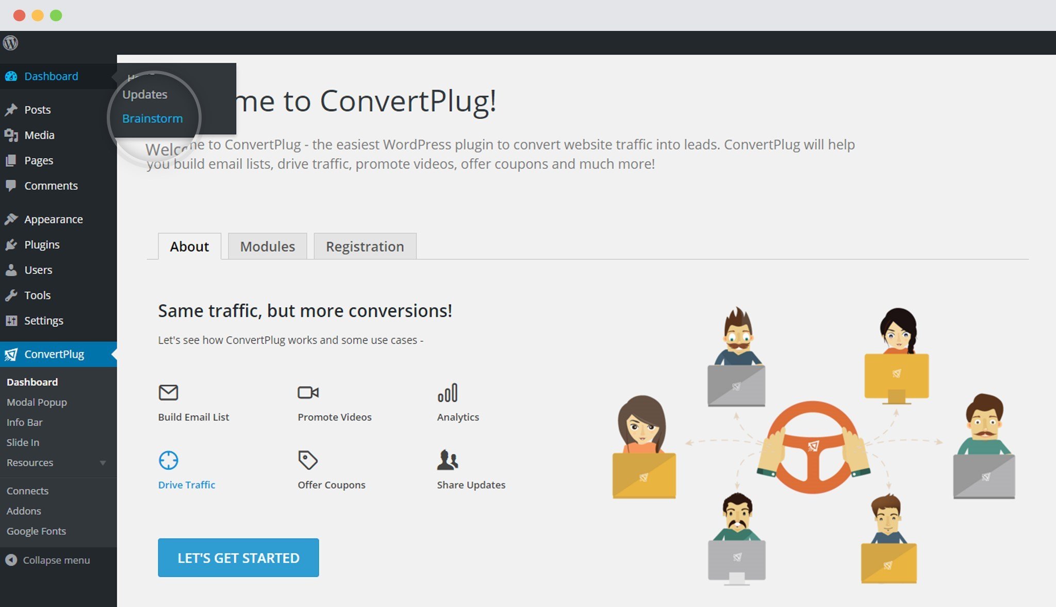This screenshot has height=607, width=1056.
Task: Click the Share Updates label
Action: [471, 485]
